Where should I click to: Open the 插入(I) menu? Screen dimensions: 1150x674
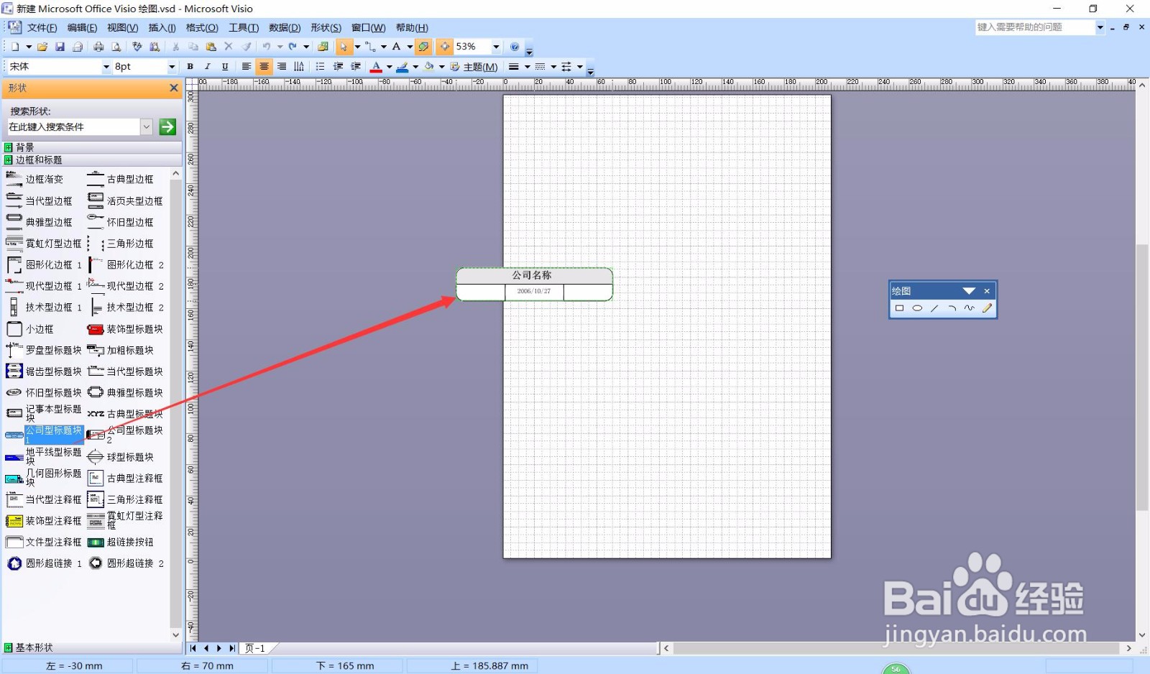[x=162, y=27]
